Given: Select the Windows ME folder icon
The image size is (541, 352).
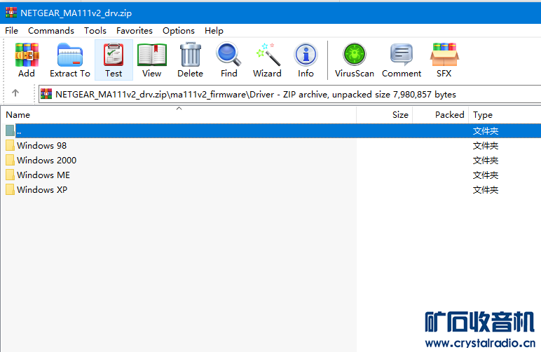Looking at the screenshot, I should click(x=10, y=175).
